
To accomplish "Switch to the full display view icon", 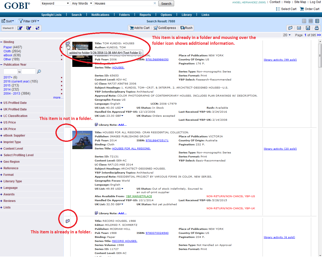I will 317,21.
